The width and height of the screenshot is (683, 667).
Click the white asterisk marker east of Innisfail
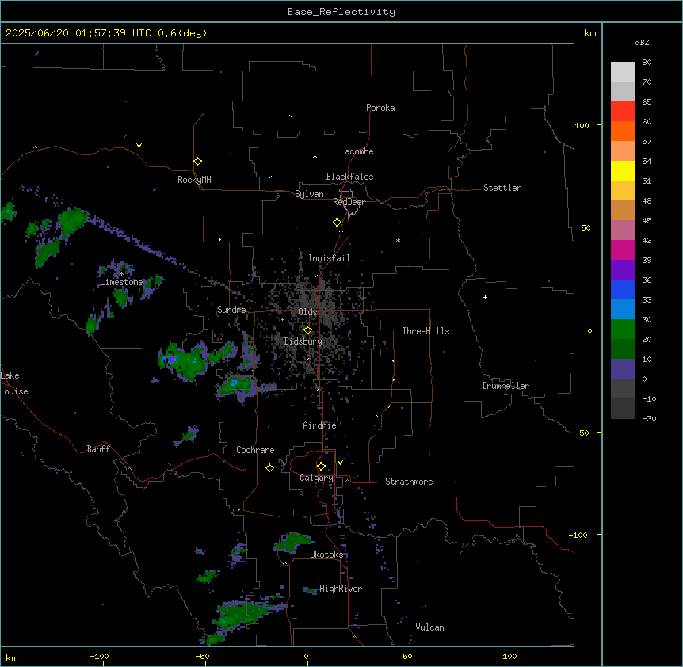[x=398, y=240]
